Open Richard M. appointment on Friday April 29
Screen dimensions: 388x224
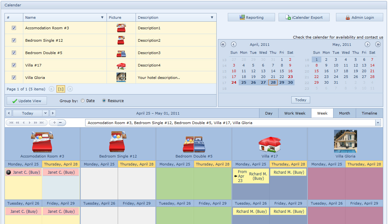pyautogui.click(x=288, y=211)
